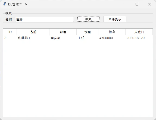Maximize the DB管理ツール window
This screenshot has height=120, width=156.
(x=137, y=4)
